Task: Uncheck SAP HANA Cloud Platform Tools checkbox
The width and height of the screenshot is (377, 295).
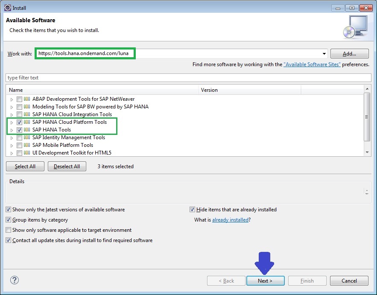Action: point(20,122)
